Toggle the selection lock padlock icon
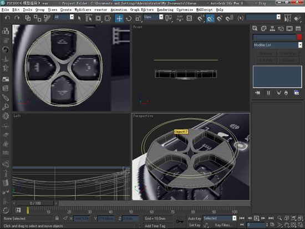Image resolution: width=305 pixels, height=229 pixels. pos(57,218)
